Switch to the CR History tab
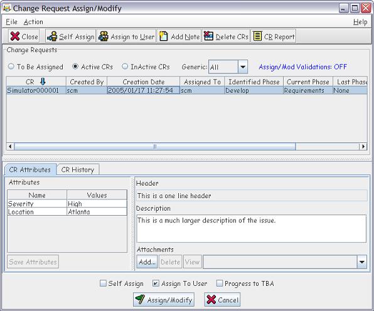 78,170
